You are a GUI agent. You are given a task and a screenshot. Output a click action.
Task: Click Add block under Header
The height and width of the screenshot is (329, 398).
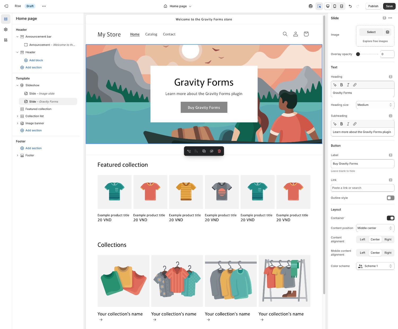tap(34, 60)
